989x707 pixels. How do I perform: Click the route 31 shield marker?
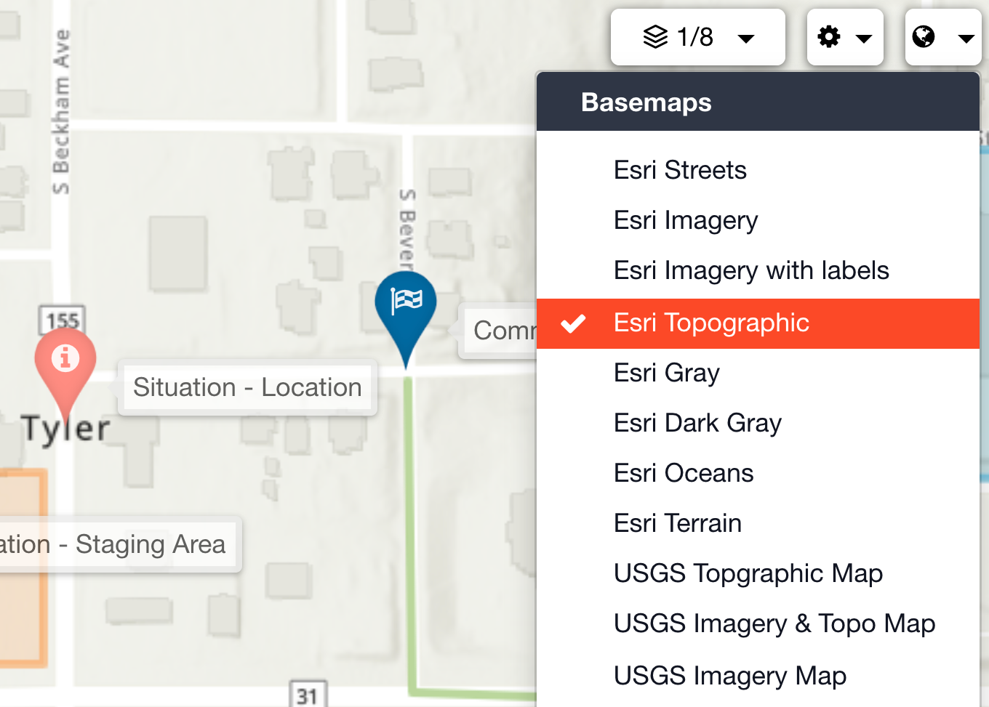308,695
